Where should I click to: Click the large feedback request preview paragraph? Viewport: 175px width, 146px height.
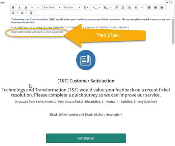[x=86, y=93]
